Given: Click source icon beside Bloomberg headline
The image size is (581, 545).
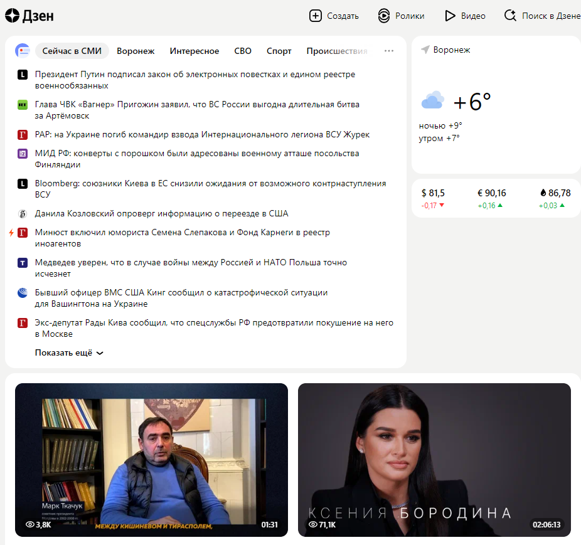Looking at the screenshot, I should point(23,183).
